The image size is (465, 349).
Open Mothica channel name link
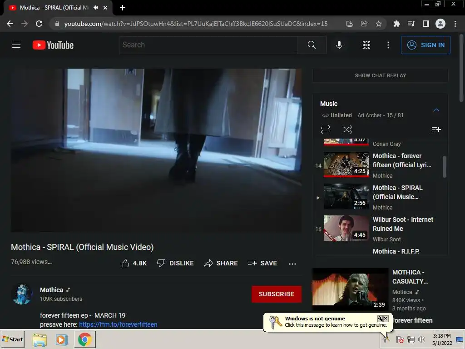(52, 290)
